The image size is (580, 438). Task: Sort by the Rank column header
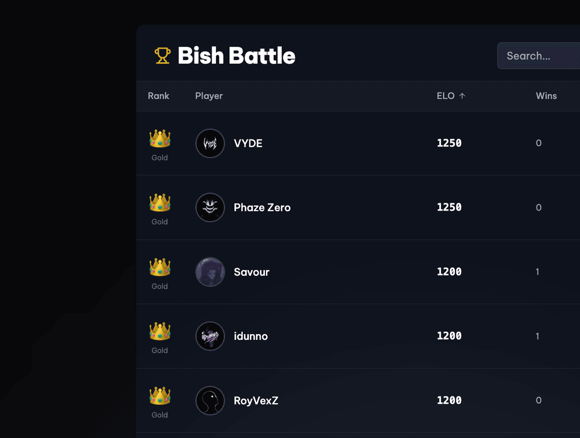[159, 96]
